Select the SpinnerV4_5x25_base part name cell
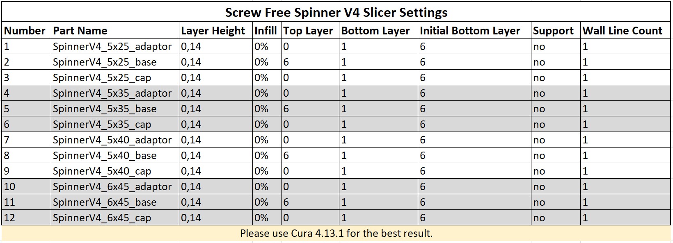Image resolution: width=673 pixels, height=243 pixels. click(105, 62)
